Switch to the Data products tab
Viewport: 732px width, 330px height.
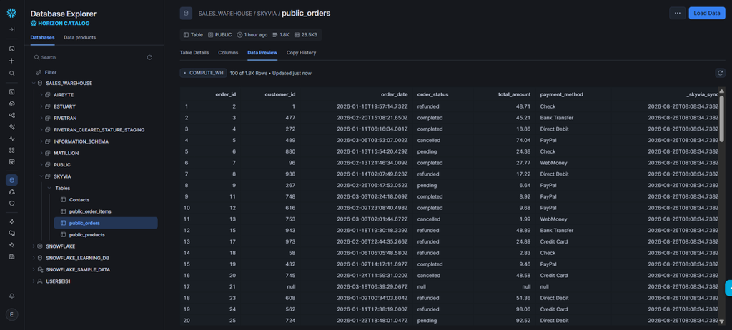(80, 37)
